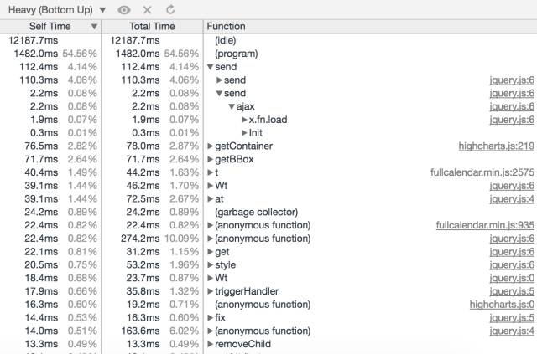Click the 76.5ms self time cell

(41, 146)
